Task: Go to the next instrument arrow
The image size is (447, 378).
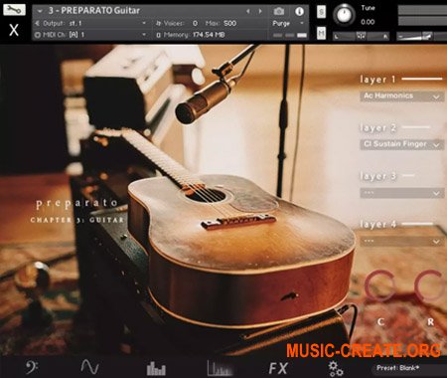Action: point(260,11)
